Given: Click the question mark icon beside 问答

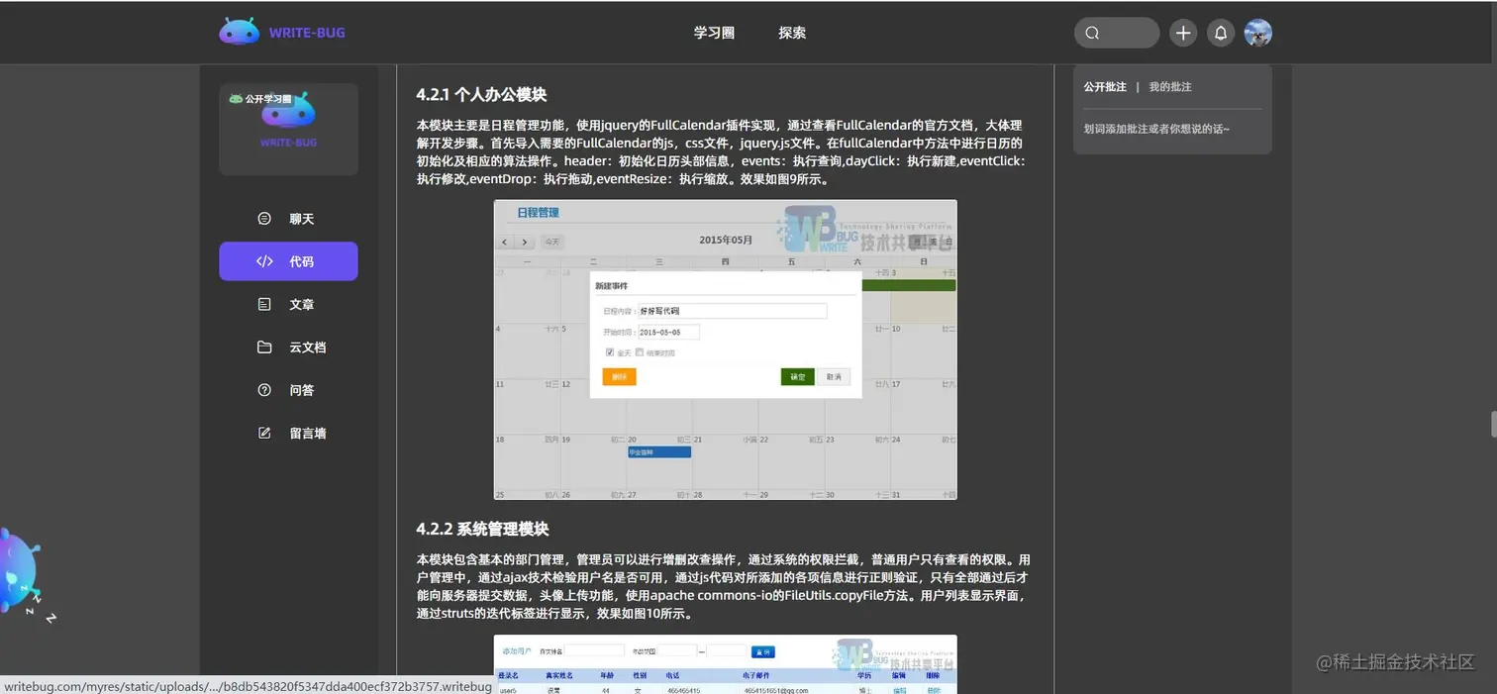Looking at the screenshot, I should pyautogui.click(x=264, y=390).
